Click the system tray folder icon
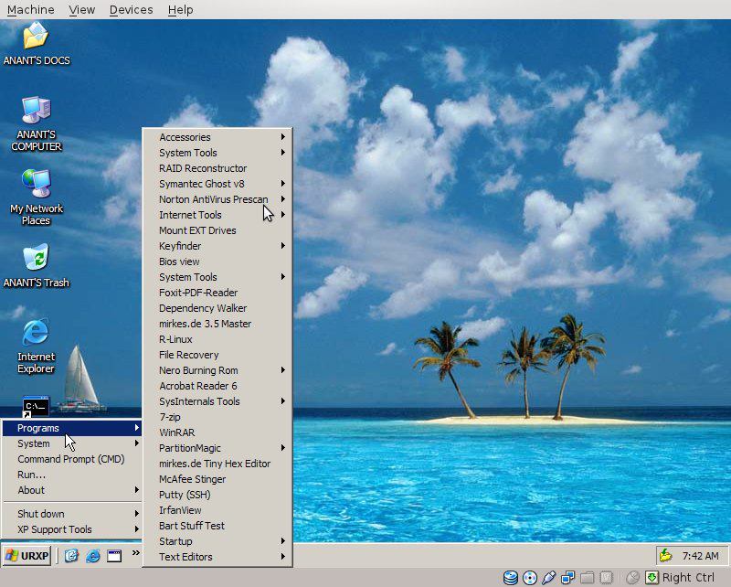The width and height of the screenshot is (731, 587). coord(666,555)
